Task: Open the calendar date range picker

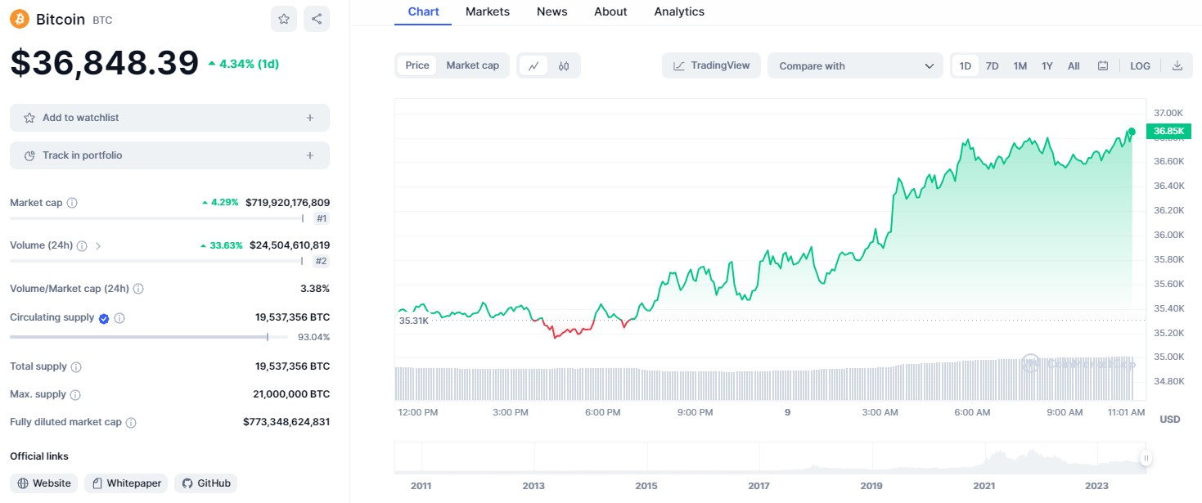Action: click(1103, 66)
